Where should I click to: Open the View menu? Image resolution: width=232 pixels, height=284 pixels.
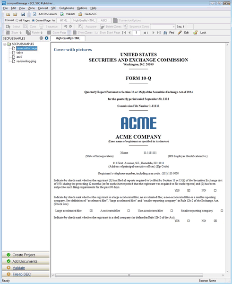22,8
